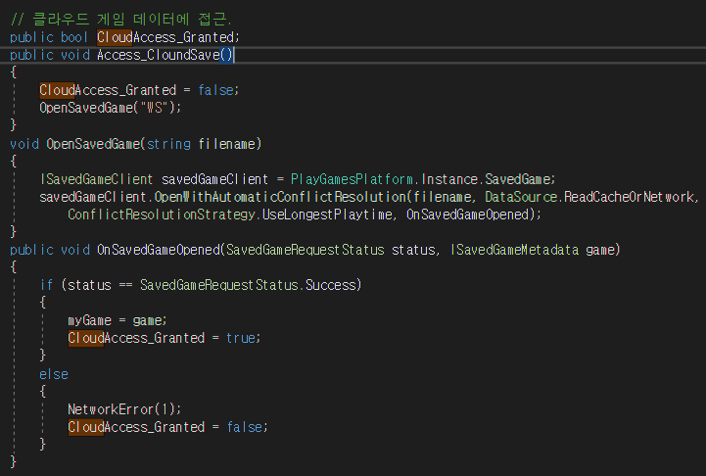Click OnSavedGameOpened in public void declaration

[159, 250]
